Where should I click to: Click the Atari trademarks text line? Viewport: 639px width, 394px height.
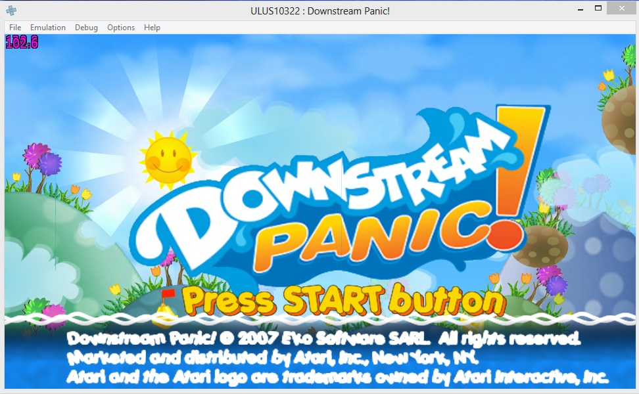[x=337, y=378]
